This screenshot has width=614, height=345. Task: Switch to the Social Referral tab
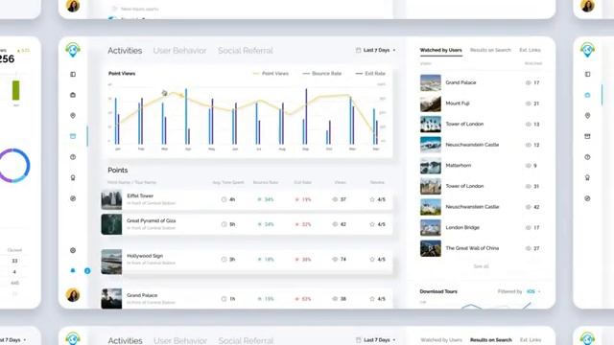tap(246, 51)
